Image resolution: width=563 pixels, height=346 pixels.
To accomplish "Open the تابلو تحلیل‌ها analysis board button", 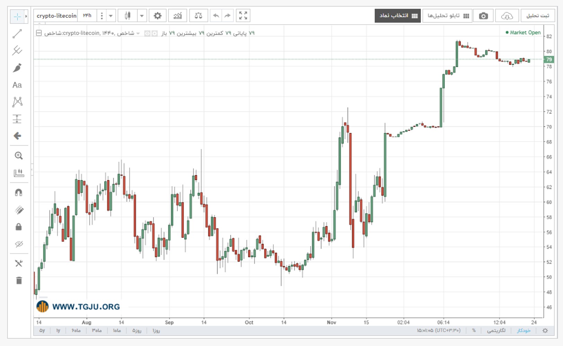I will (448, 16).
